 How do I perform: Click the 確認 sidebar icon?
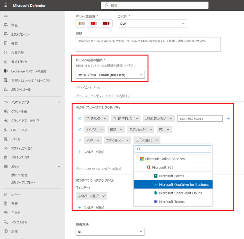pos(6,43)
